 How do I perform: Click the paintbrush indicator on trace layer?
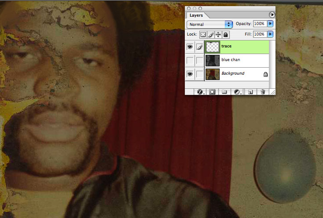[x=199, y=47]
